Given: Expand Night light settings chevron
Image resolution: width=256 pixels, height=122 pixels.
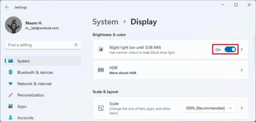Looking at the screenshot, I should tap(242, 49).
